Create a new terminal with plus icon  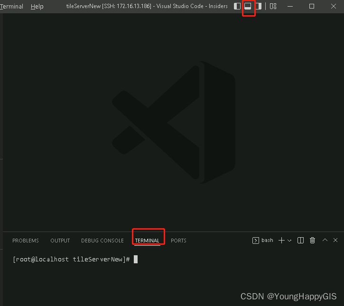(x=281, y=241)
